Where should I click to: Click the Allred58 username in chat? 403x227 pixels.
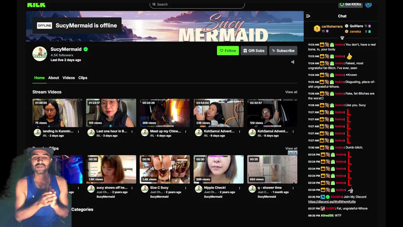point(327,216)
